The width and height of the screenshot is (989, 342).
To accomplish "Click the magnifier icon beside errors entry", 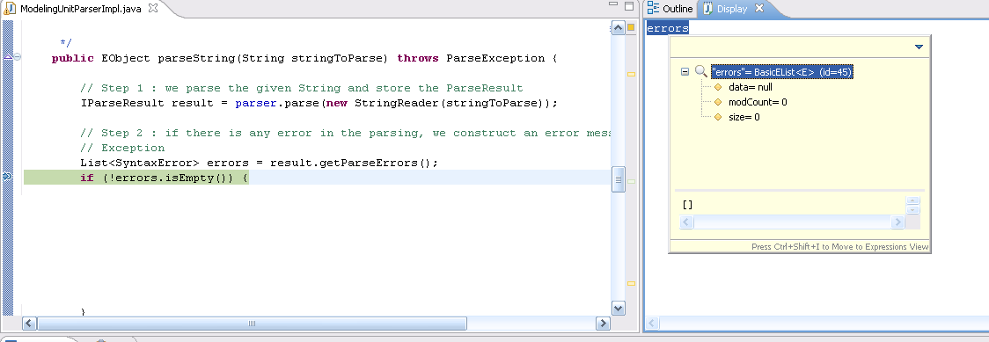I will pyautogui.click(x=700, y=71).
